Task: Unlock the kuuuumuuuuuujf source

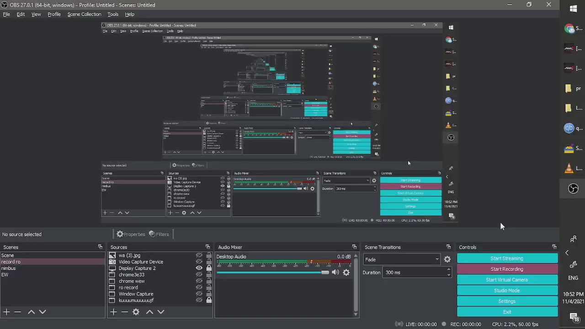Action: 209,300
